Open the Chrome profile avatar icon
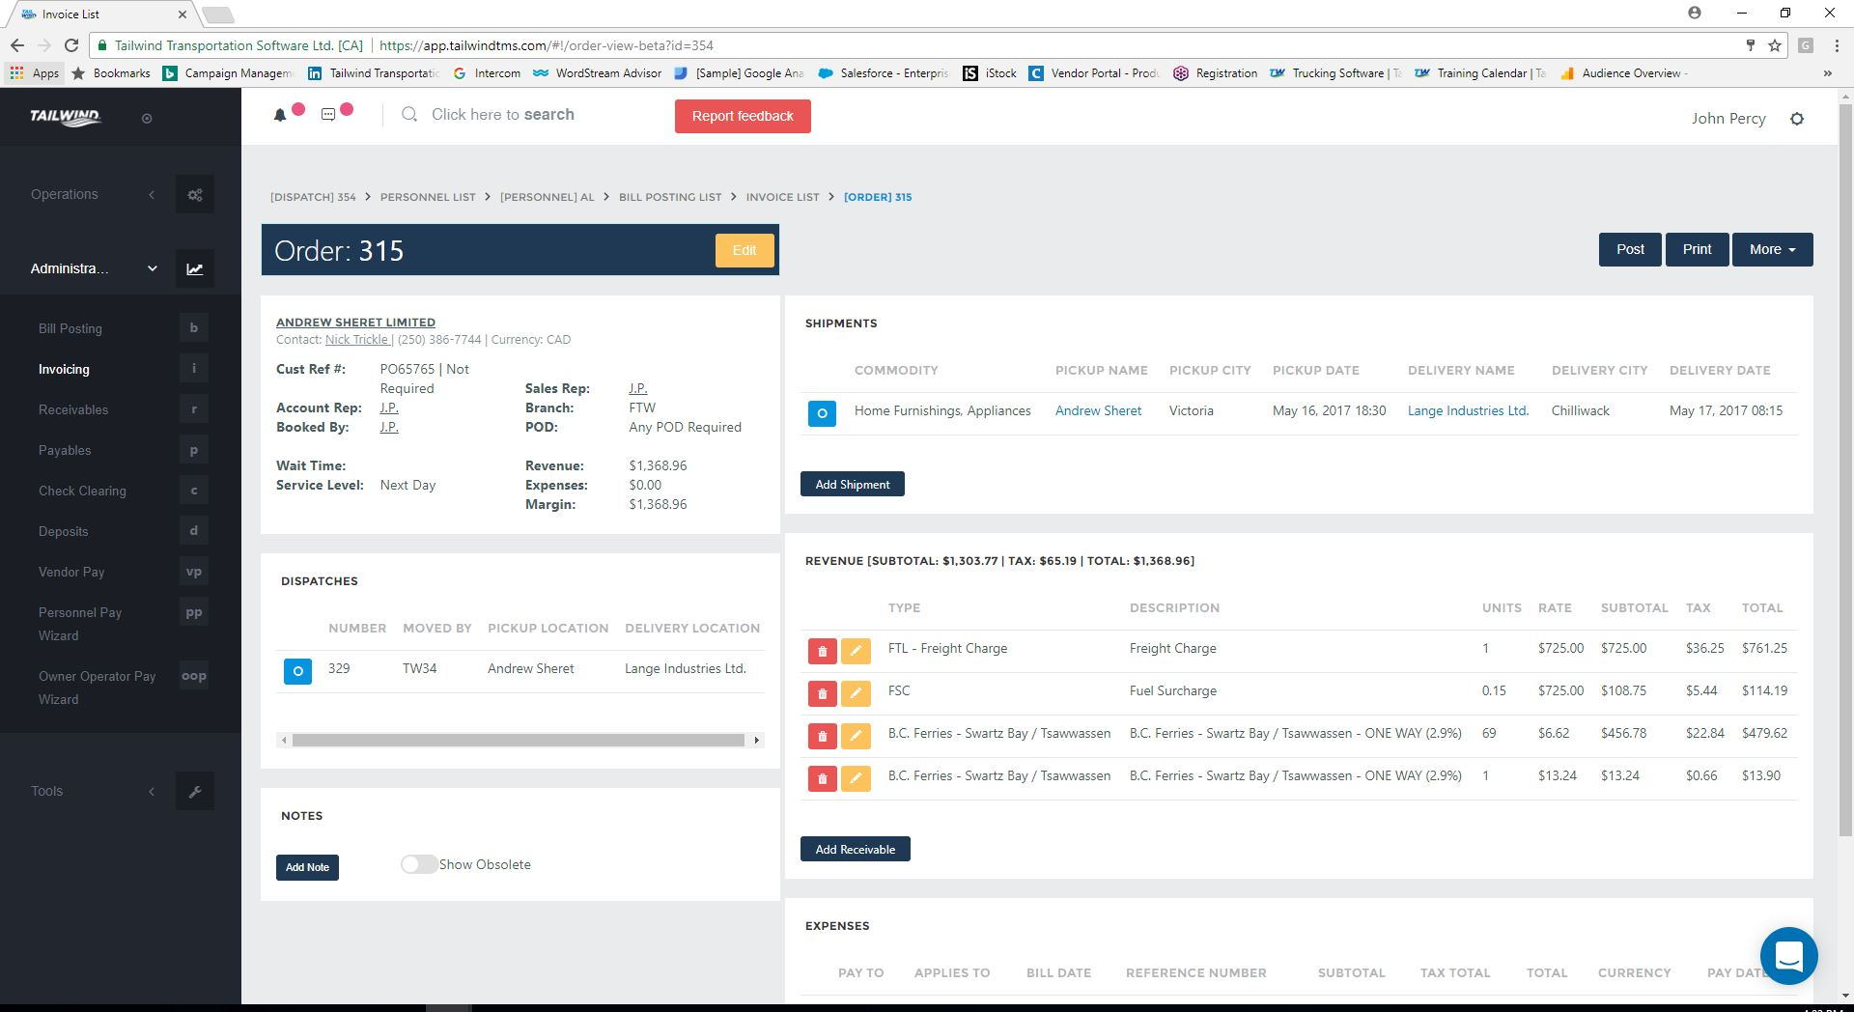The width and height of the screenshot is (1854, 1012). coord(1695,13)
